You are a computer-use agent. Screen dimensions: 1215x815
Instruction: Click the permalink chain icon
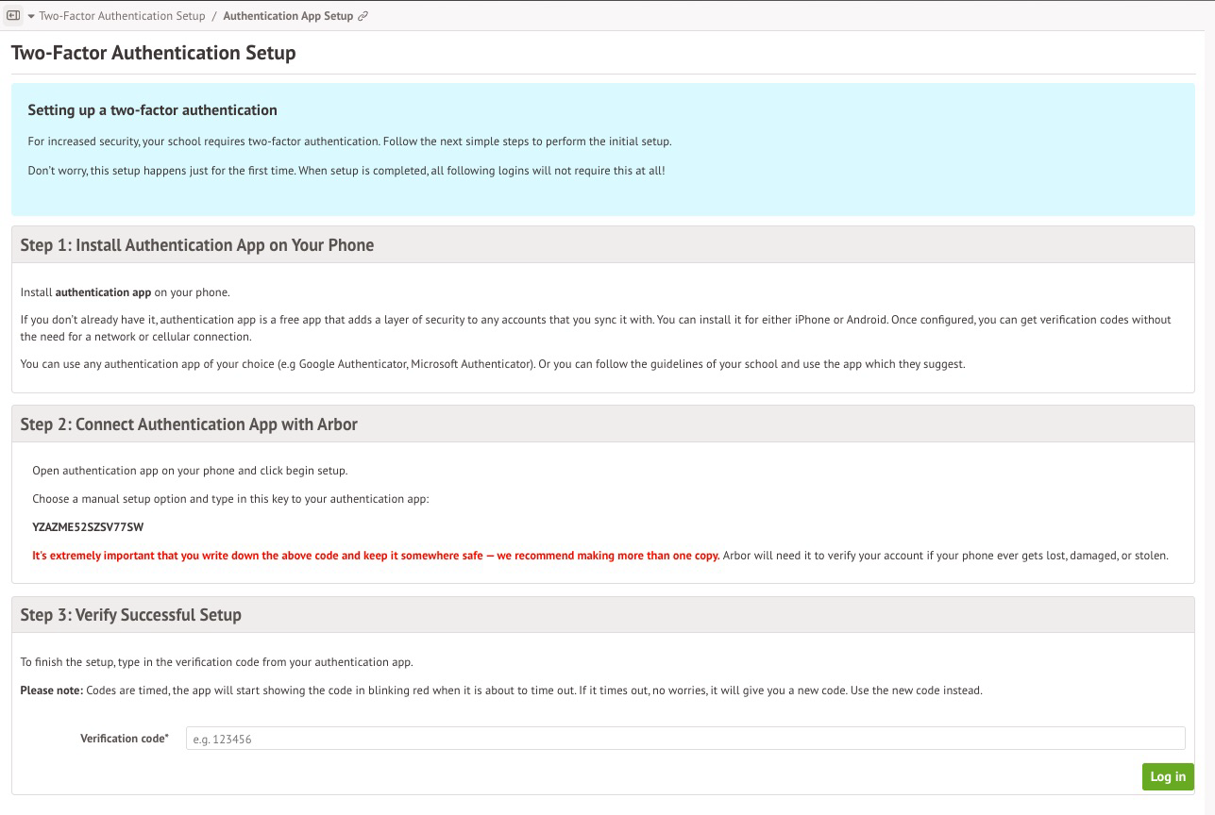(363, 16)
